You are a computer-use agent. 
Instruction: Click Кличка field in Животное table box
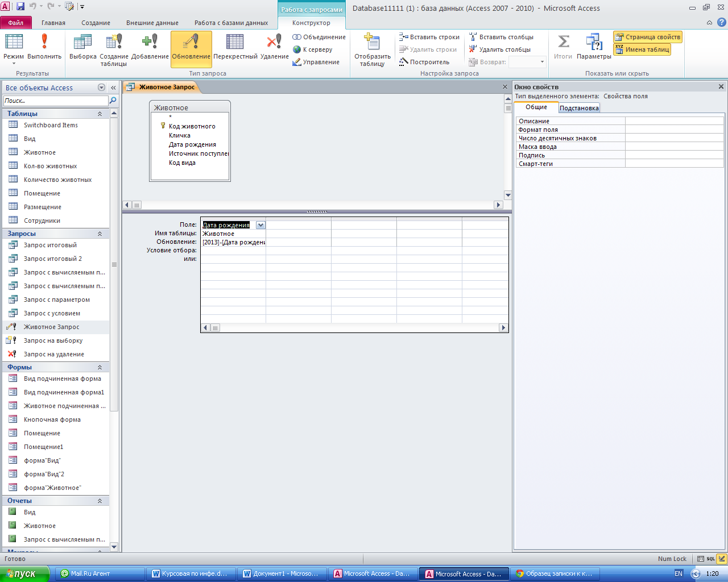click(x=180, y=135)
